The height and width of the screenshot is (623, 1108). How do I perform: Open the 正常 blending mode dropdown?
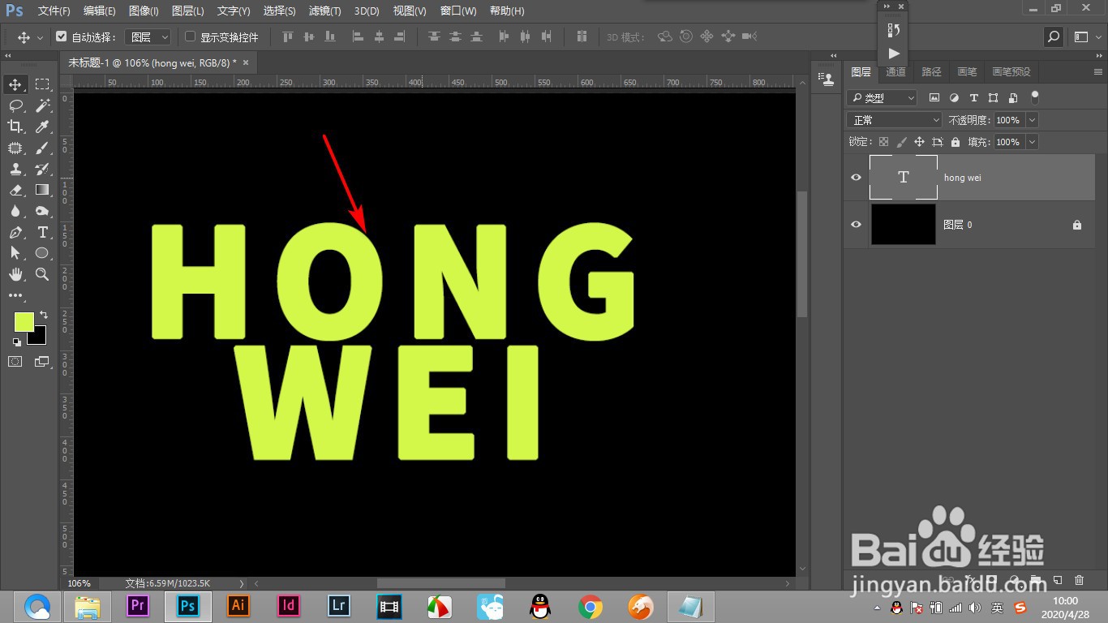892,119
